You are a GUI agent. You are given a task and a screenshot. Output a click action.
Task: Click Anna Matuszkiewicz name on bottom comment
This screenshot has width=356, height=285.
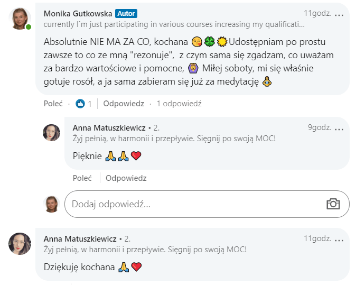point(79,238)
